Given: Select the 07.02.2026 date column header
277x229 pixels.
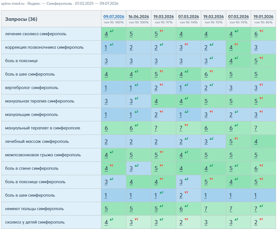Looking at the screenshot, I should 239,17.
